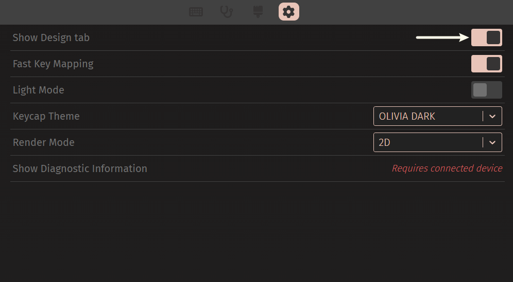Click the OLIVIA DARK text in dropdown
513x282 pixels.
click(x=407, y=116)
